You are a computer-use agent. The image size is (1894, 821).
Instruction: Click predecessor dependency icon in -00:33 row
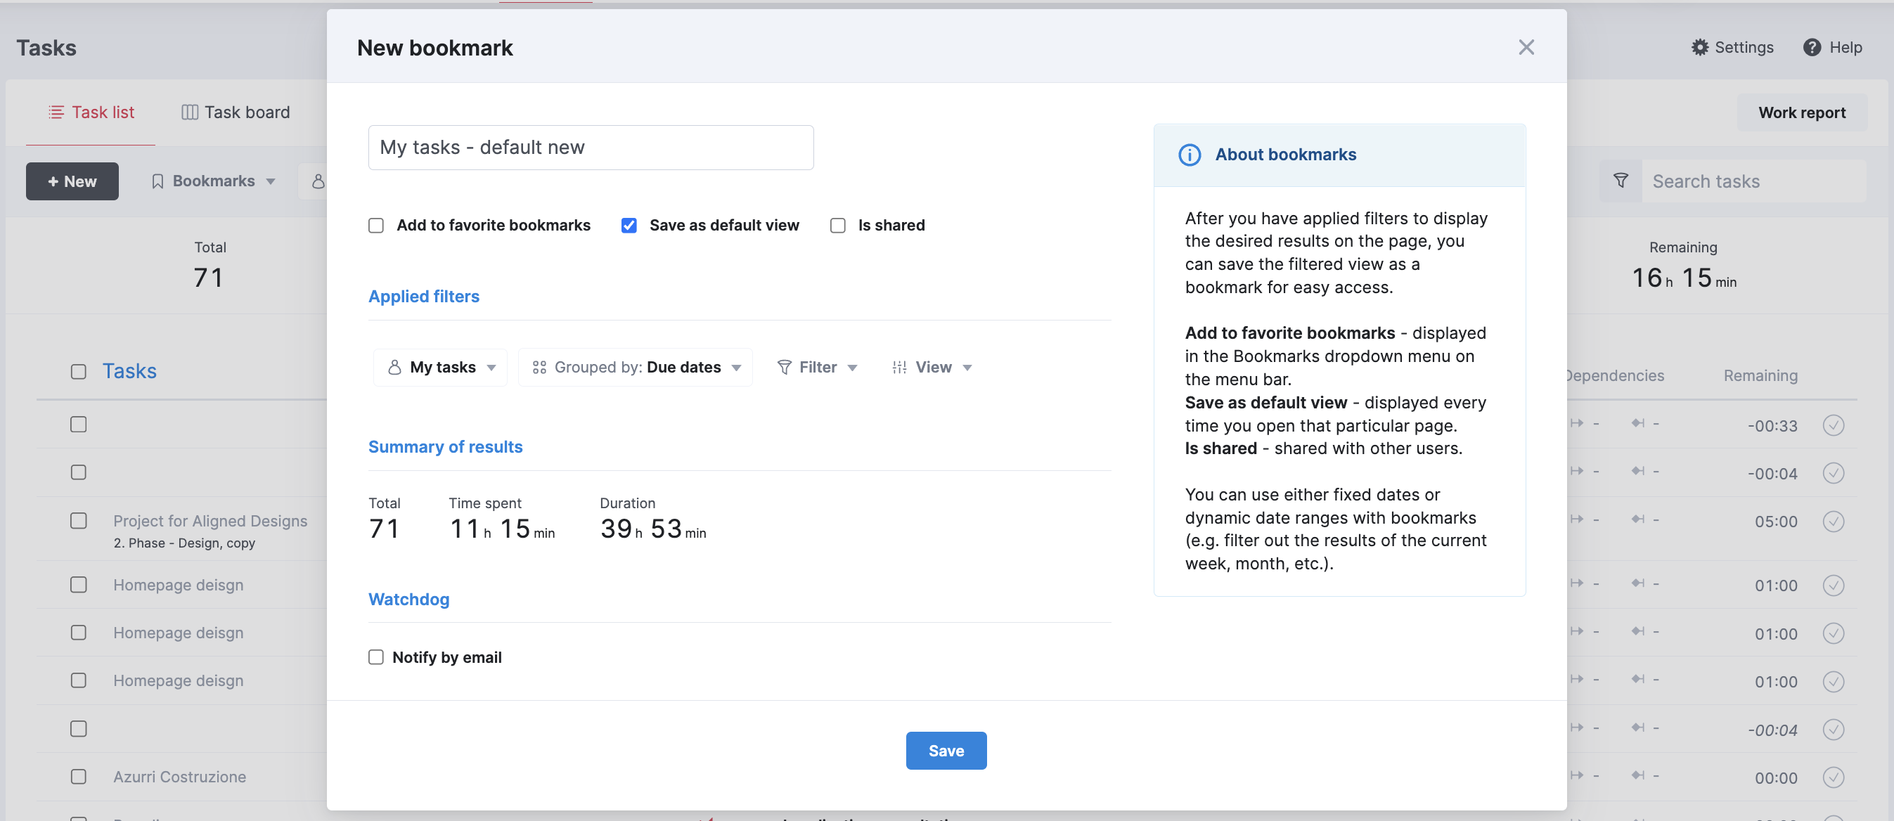[1576, 423]
